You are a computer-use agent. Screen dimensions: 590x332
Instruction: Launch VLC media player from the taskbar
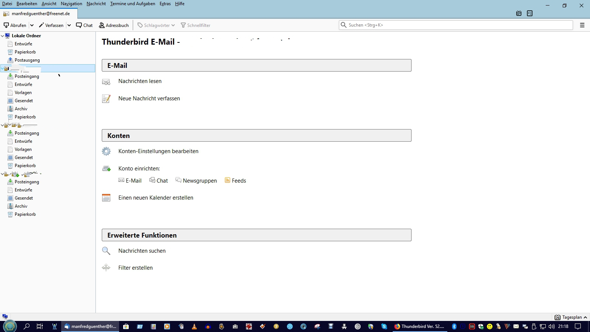(x=194, y=326)
